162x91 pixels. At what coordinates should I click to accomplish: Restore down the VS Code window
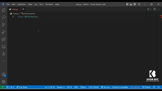click(x=151, y=4)
